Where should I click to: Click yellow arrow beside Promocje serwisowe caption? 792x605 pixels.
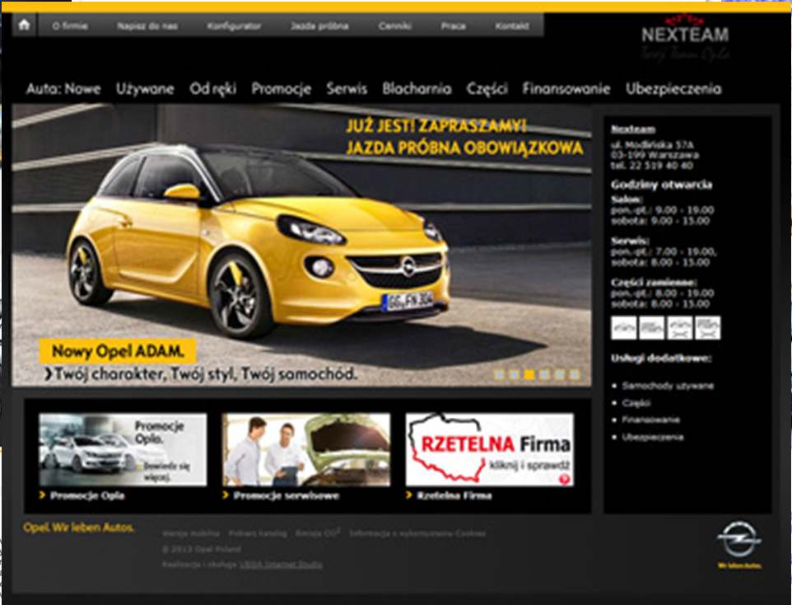(x=226, y=495)
